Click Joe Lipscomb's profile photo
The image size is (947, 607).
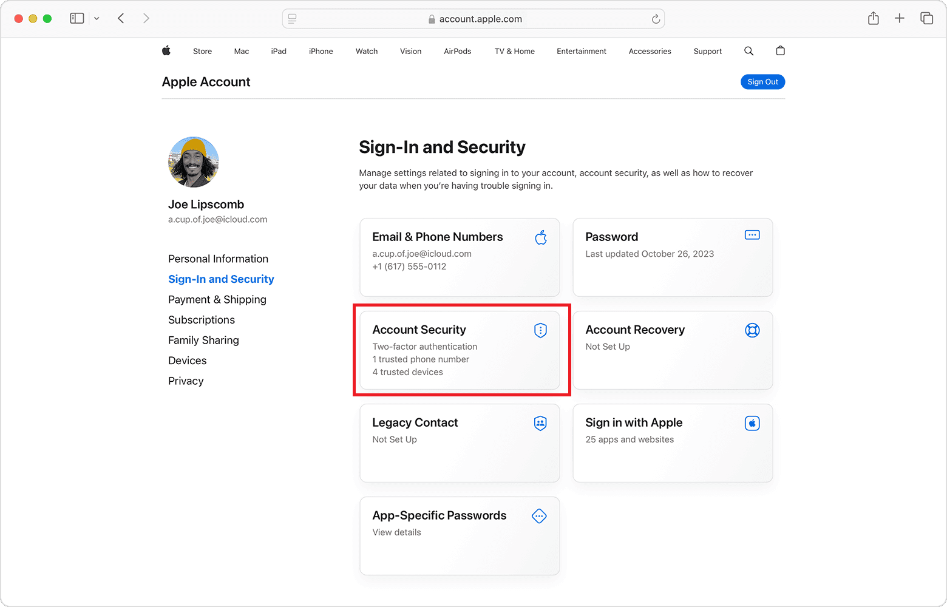[194, 162]
